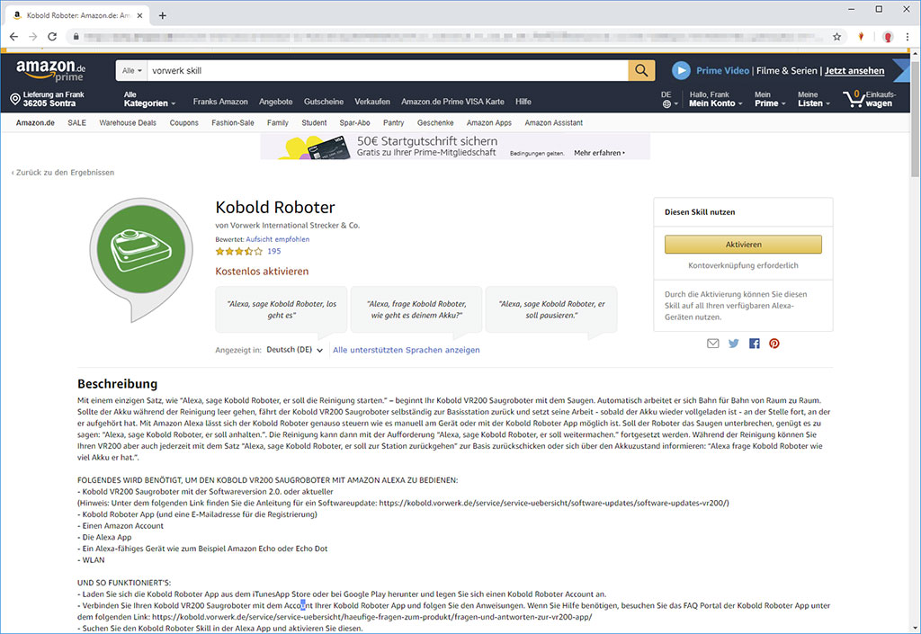Click "er soll pausieren" phrase bubble
This screenshot has height=634, width=921.
551,309
